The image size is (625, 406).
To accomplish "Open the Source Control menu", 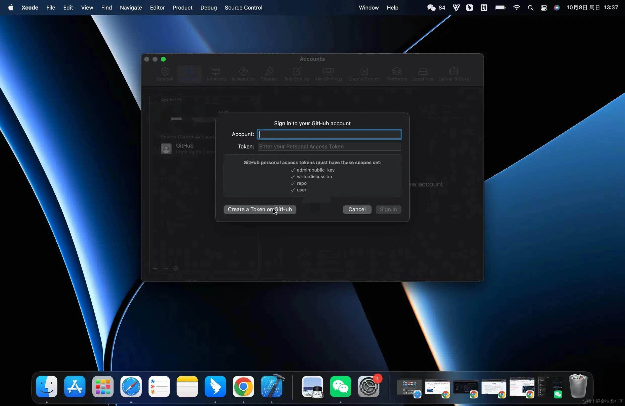I will [x=243, y=8].
